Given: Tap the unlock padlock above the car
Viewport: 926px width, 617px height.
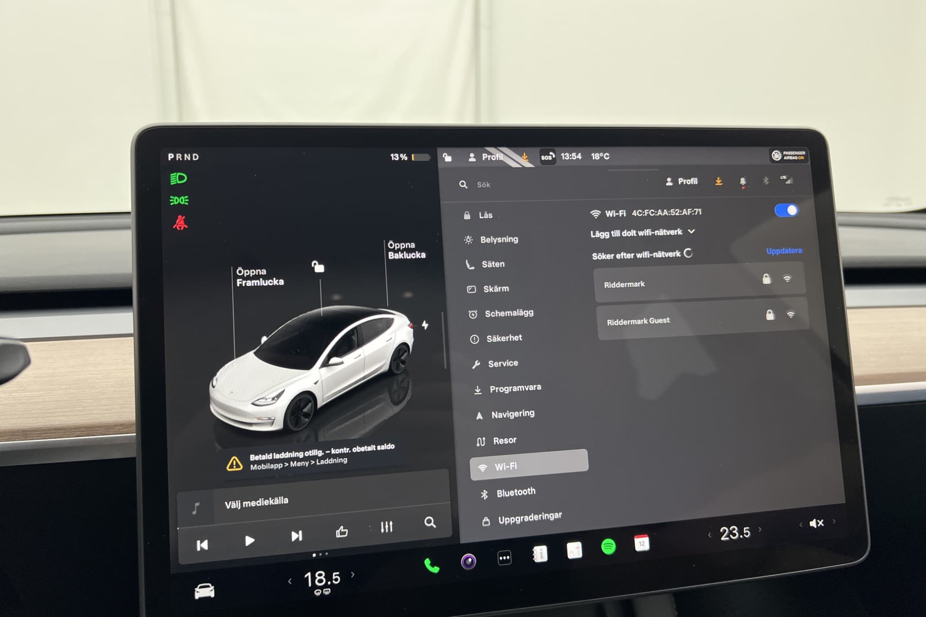Looking at the screenshot, I should [x=318, y=266].
